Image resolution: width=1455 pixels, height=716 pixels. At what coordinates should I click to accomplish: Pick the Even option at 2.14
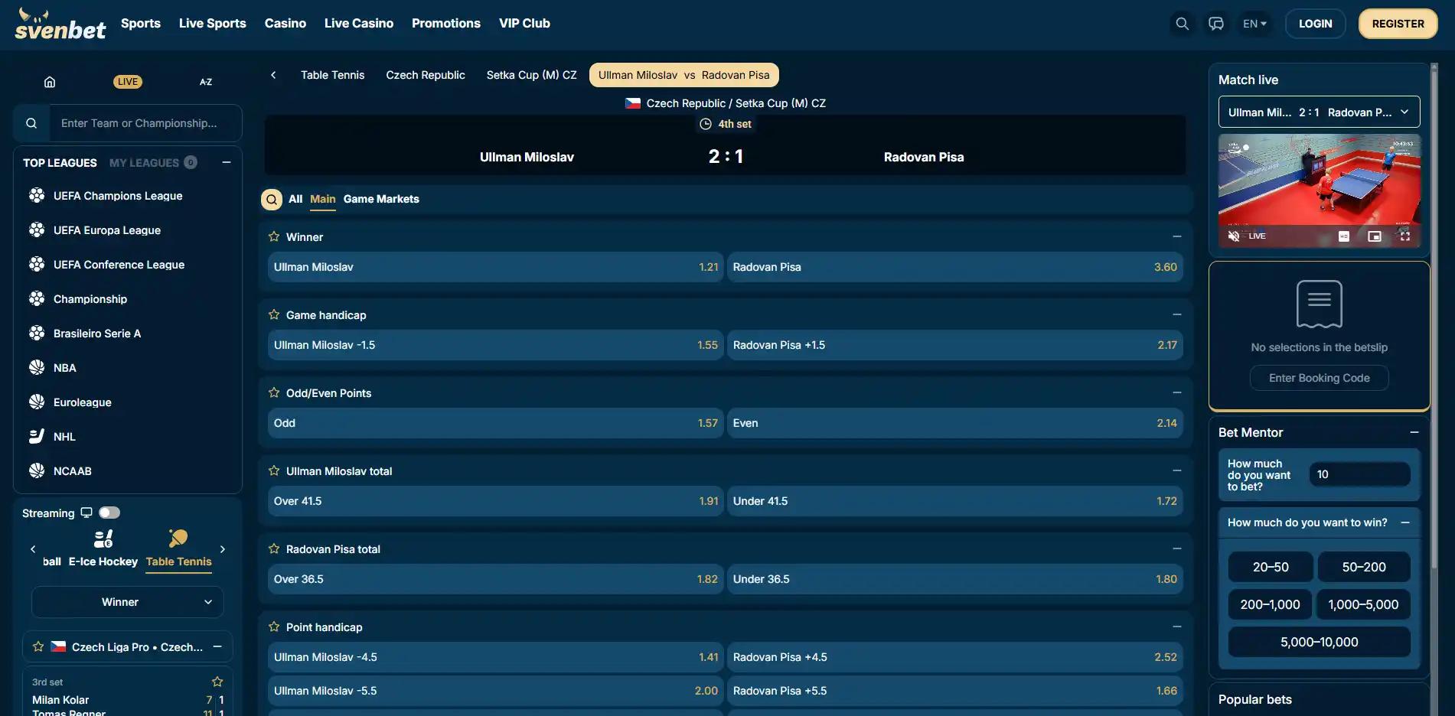pos(954,423)
